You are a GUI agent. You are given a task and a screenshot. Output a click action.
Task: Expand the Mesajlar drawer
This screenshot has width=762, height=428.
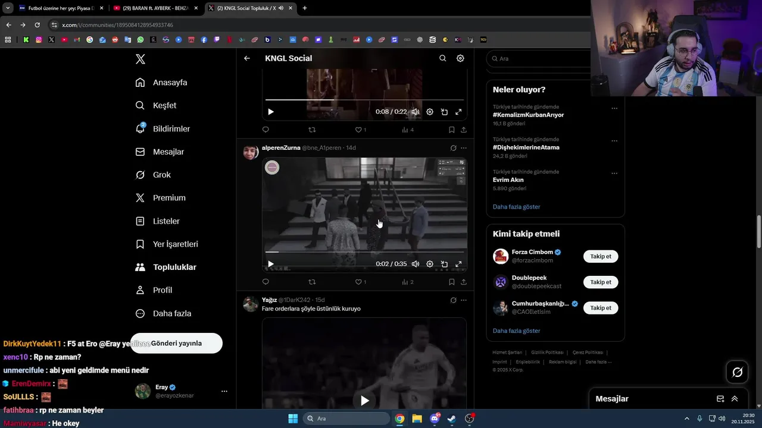735,399
